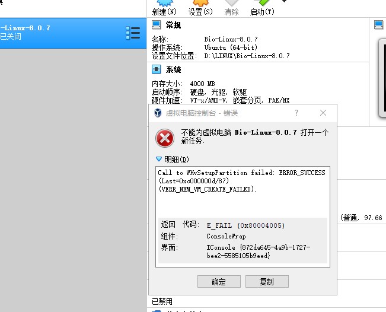The width and height of the screenshot is (386, 312).
Task: Click the preview panel monitor icon at right
Action: point(379,25)
